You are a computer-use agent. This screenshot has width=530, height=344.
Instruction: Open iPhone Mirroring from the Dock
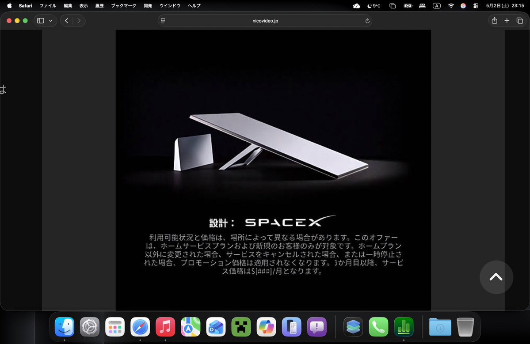click(291, 327)
